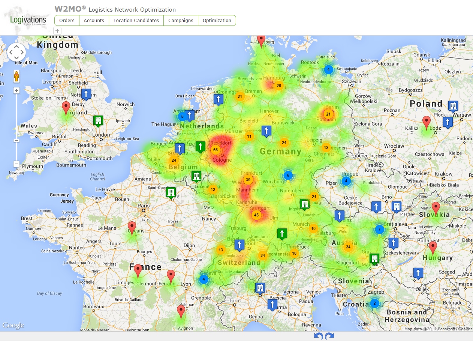
Task: Click the red pin near Flensburg
Action: 261,41
